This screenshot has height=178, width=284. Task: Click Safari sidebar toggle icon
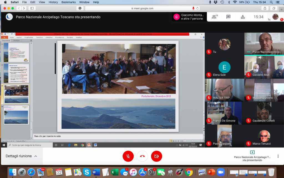[32, 8]
